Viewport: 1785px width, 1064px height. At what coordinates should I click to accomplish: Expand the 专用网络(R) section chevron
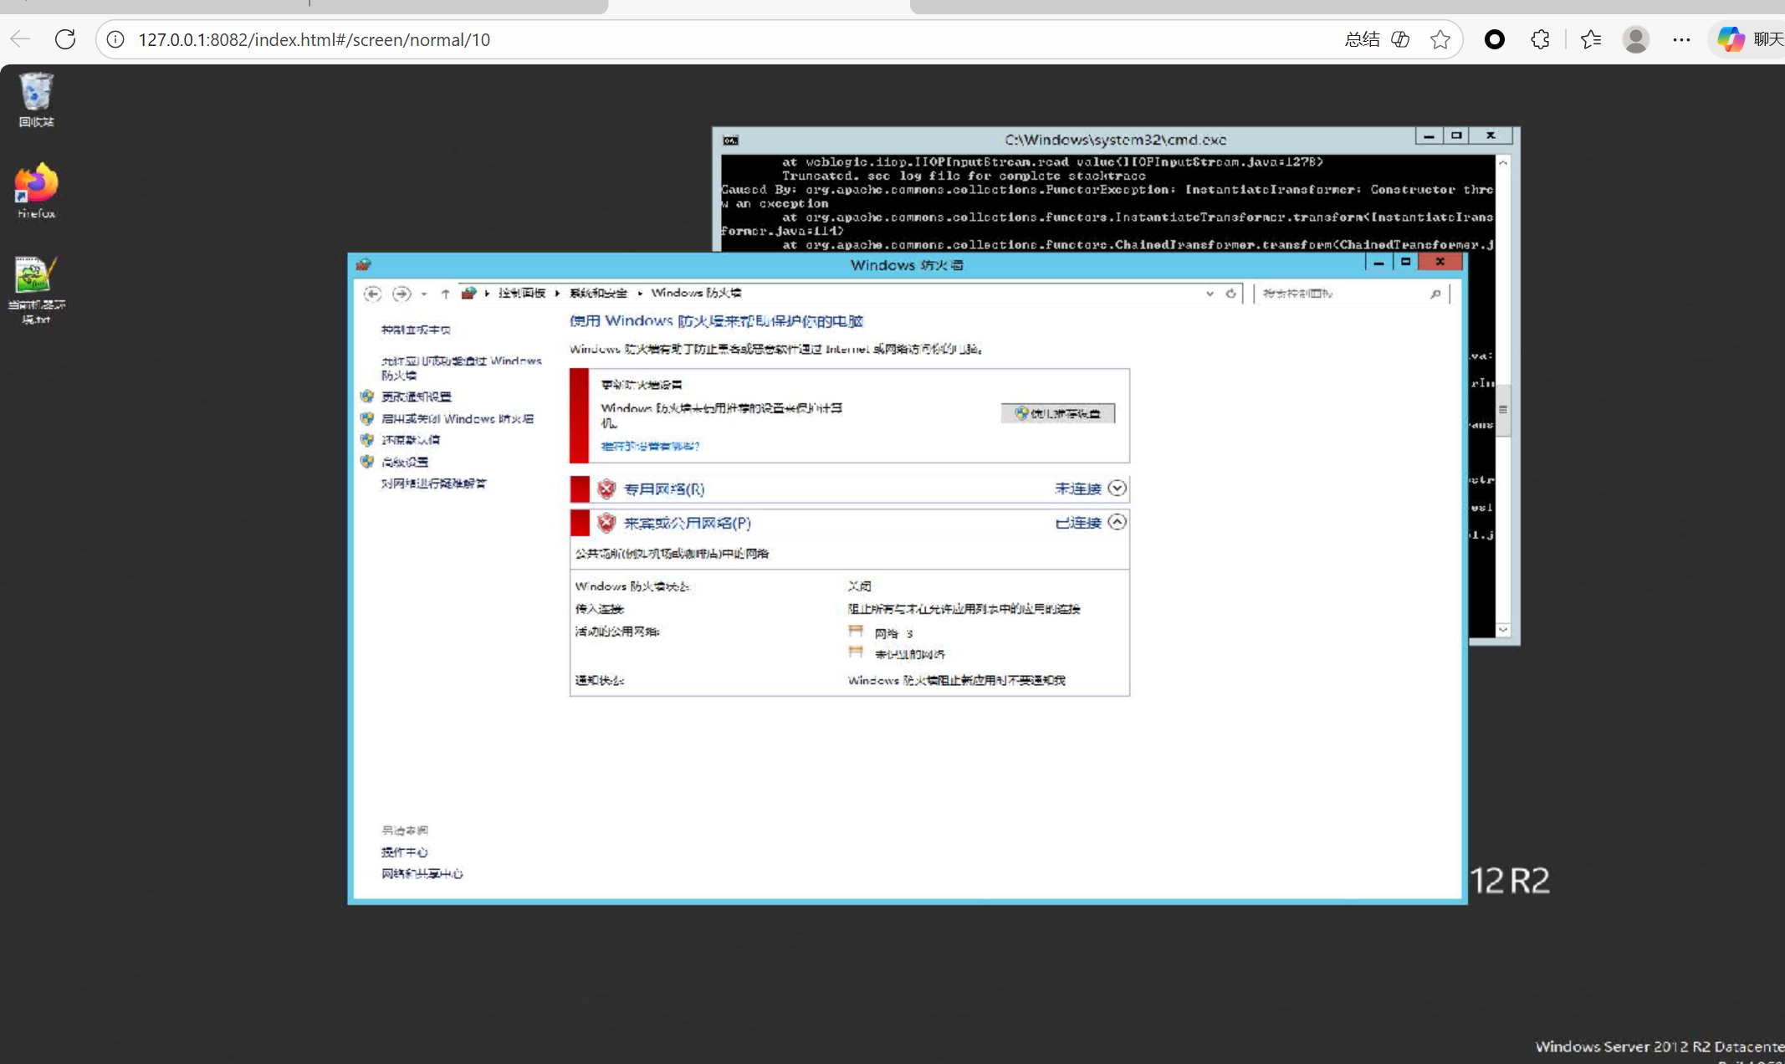1117,489
